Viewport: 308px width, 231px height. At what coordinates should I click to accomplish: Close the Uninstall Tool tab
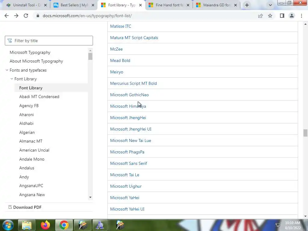[x=45, y=5]
